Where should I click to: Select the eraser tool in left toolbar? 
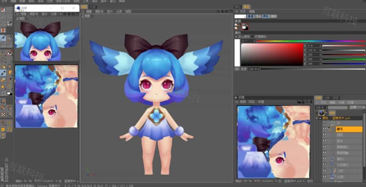coord(3,80)
